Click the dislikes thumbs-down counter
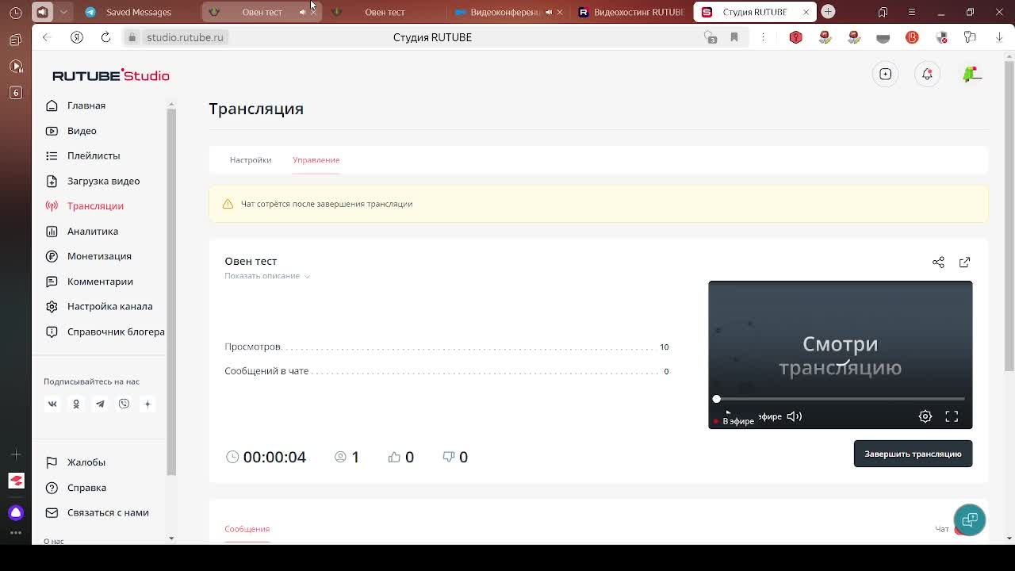Image resolution: width=1015 pixels, height=571 pixels. (x=455, y=457)
